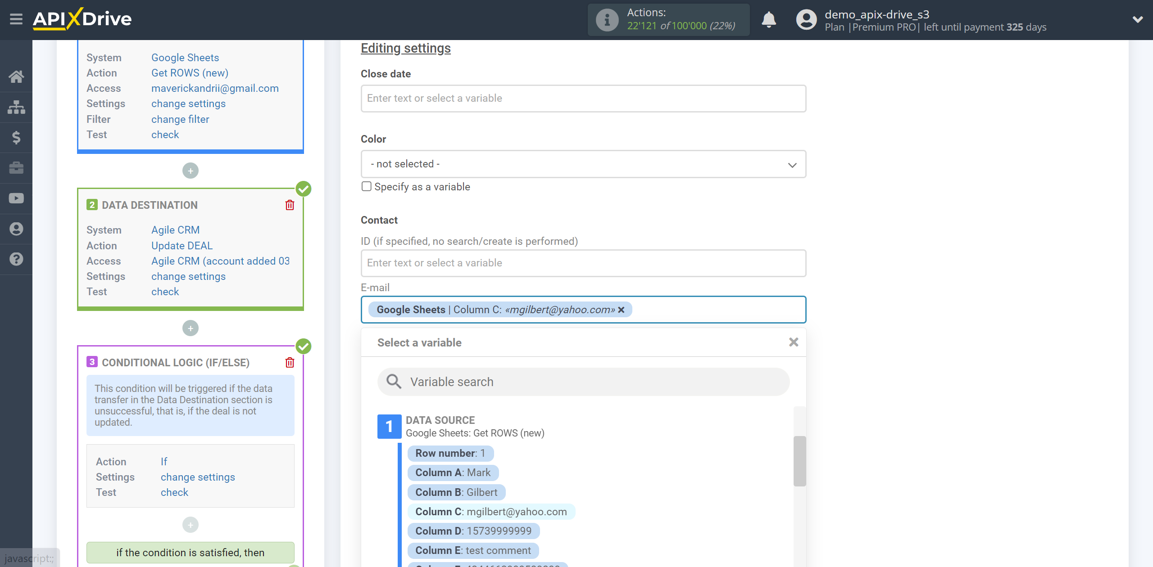This screenshot has height=567, width=1153.
Task: Click the DATA SOURCE step 1 badge
Action: tap(389, 427)
